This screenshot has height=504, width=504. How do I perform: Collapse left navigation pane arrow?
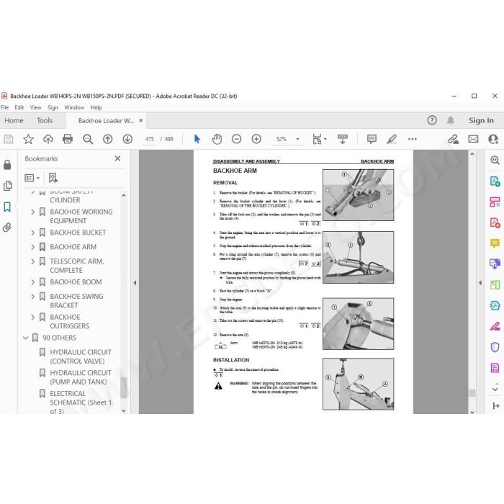coord(135,283)
